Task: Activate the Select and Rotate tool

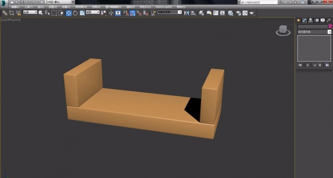Action: tap(76, 13)
